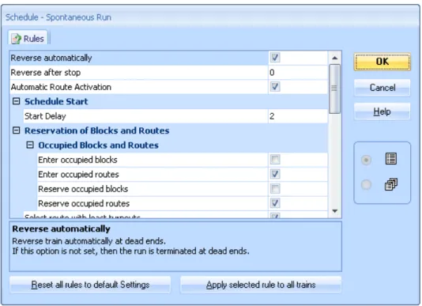
Task: Click the Start Delay value field
Action: tap(298, 116)
